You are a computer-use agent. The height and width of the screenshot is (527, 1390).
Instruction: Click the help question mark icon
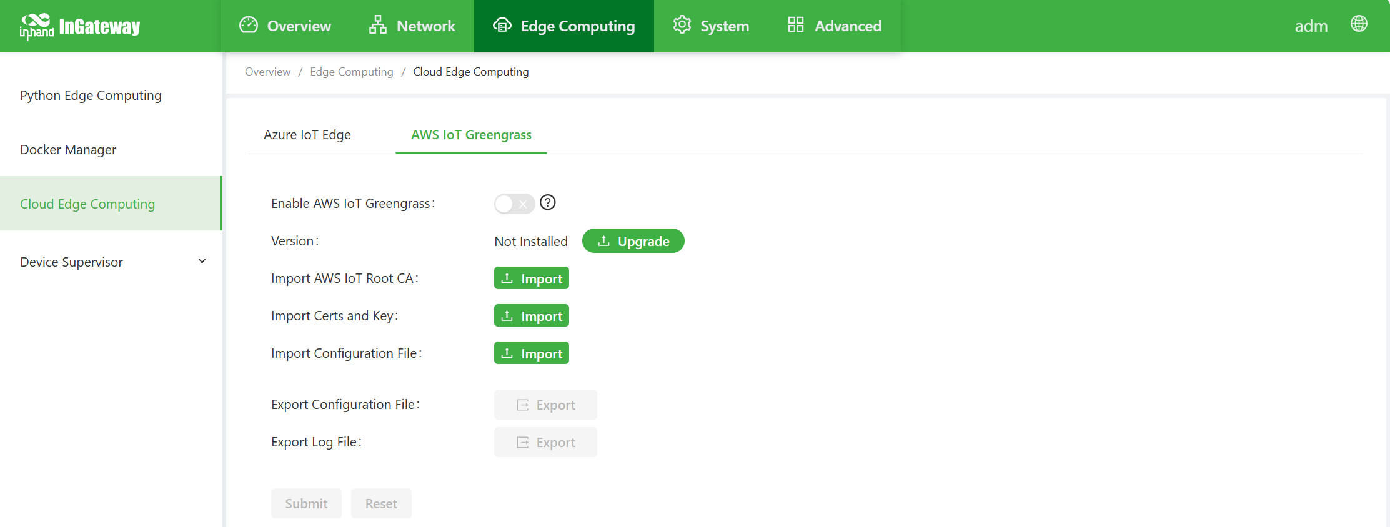(x=547, y=202)
